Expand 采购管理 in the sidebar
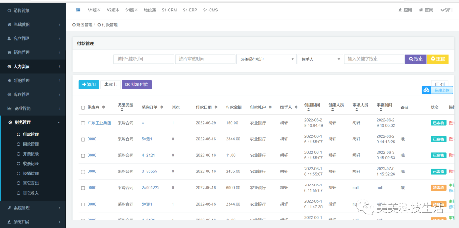 (21, 81)
